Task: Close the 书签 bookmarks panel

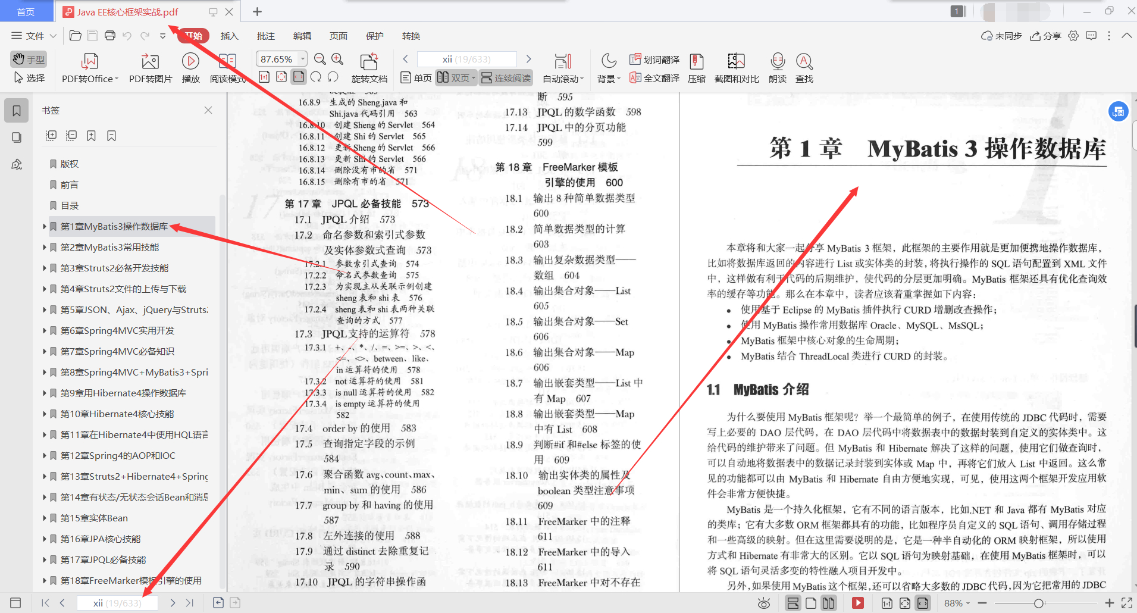Action: click(208, 110)
